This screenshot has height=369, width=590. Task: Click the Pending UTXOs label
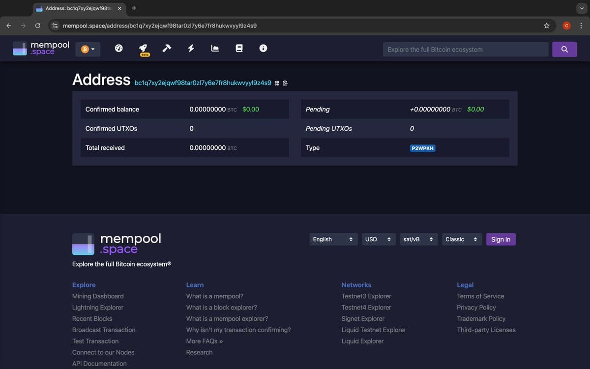329,128
